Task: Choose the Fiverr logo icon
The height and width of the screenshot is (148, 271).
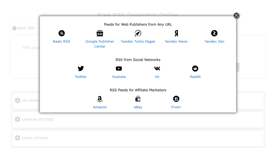Action: point(176,99)
